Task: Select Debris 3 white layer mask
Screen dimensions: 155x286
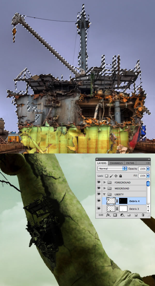Action: [x=123, y=209]
